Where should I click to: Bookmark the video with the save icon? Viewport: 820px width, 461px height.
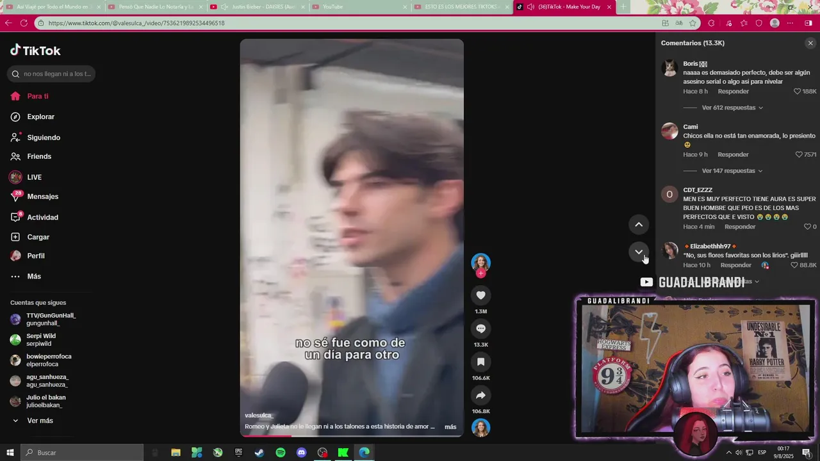[x=480, y=362]
